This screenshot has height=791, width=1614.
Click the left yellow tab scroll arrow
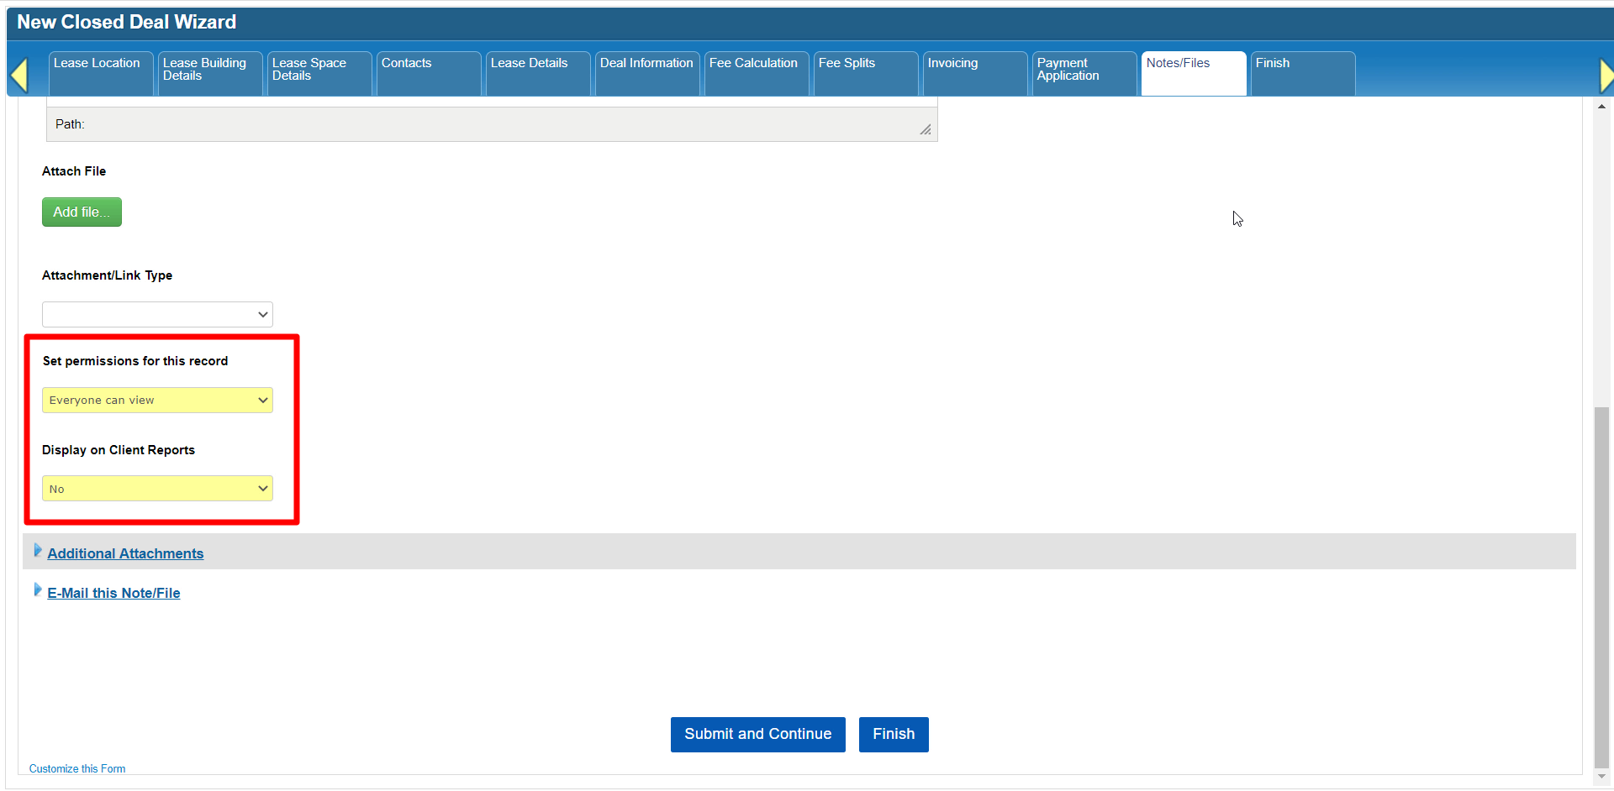point(19,75)
